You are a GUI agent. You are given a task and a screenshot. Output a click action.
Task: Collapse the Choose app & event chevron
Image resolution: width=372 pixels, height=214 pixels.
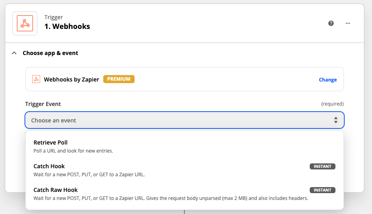pyautogui.click(x=14, y=53)
